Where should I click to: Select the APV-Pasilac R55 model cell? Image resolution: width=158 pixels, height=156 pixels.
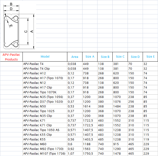[45, 139]
